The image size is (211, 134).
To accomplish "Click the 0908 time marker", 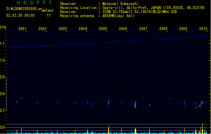I will [x=163, y=29].
